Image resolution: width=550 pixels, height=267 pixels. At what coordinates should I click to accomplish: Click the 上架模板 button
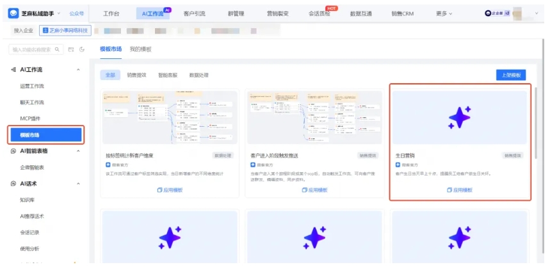pyautogui.click(x=511, y=75)
